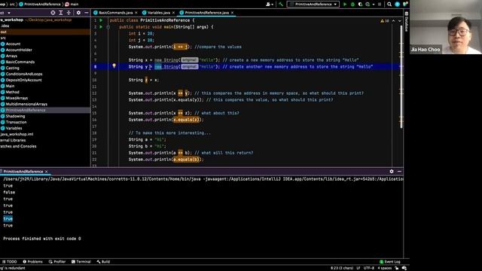The height and width of the screenshot is (271, 482).
Task: Open the Profiler tool window
Action: pos(57,262)
